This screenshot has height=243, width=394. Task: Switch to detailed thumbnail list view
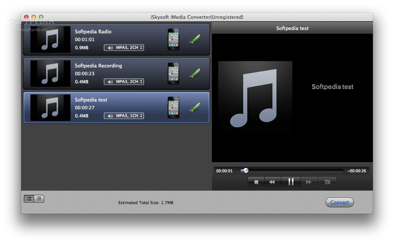[x=29, y=199]
